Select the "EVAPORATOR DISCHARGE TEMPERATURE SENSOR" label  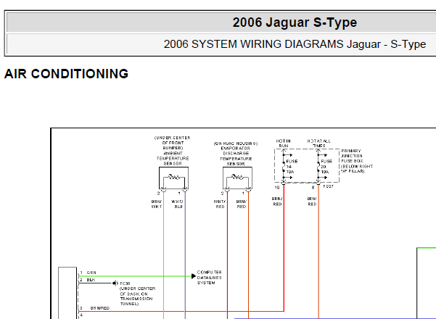click(x=236, y=156)
